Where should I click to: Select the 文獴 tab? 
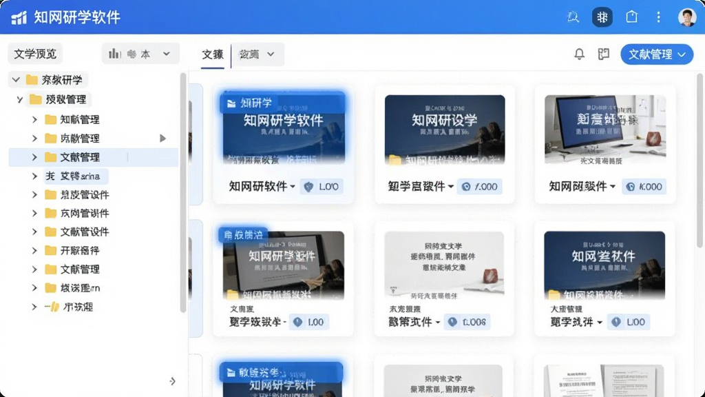(212, 54)
